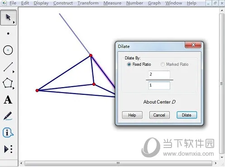Select the Marked Ratio radio button
Viewport: 225px width, 167px height.
[x=163, y=64]
